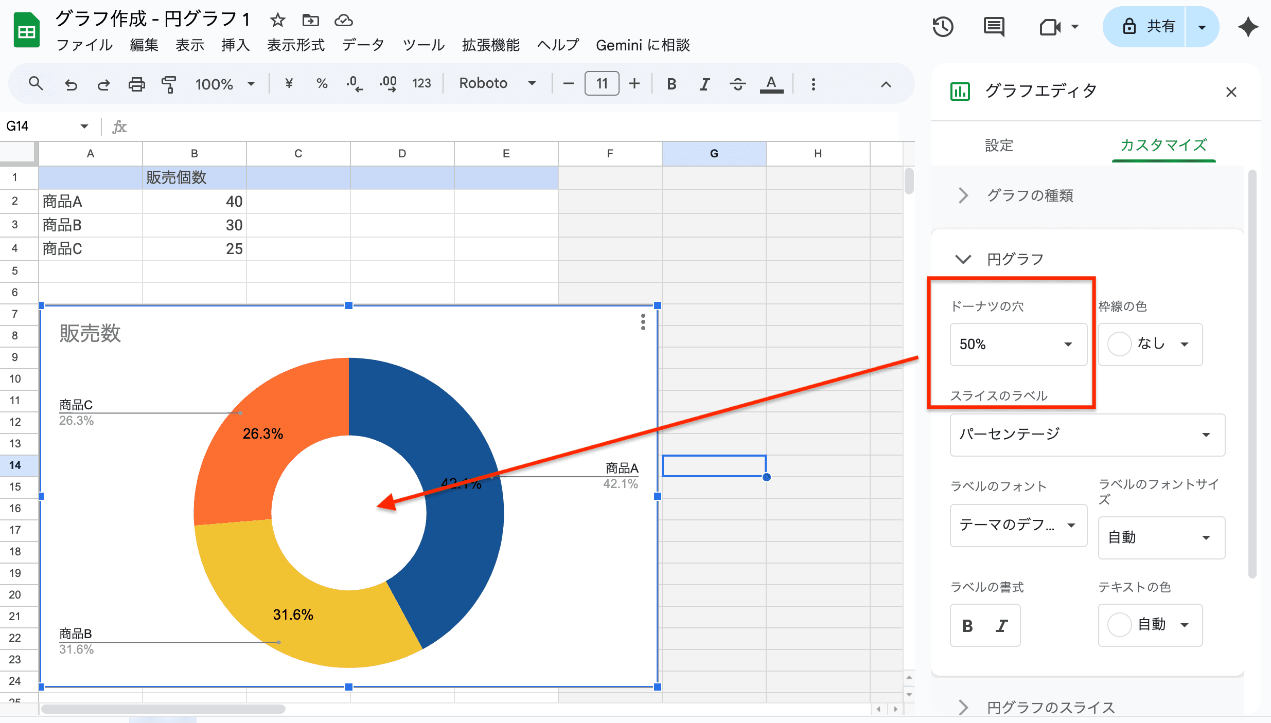Open the comments icon

tap(994, 27)
